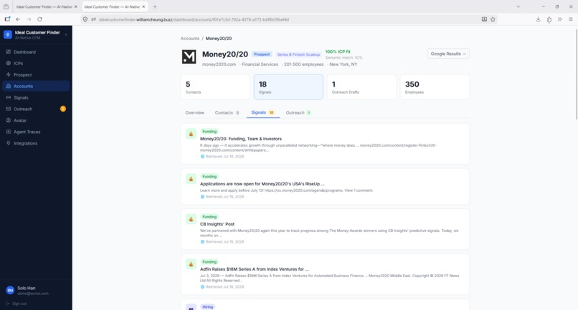Click the ICPs target icon
This screenshot has height=310, width=578.
tap(9, 63)
